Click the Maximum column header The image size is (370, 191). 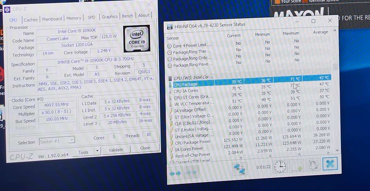point(291,33)
